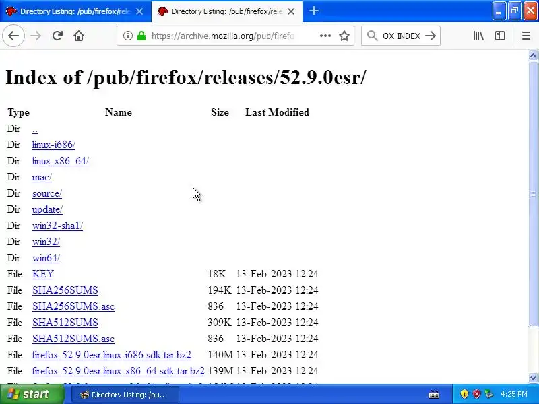Open the linux-x86_64/ directory
The height and width of the screenshot is (404, 539).
pos(61,161)
